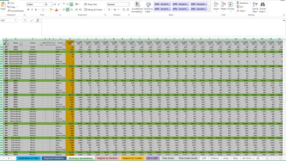Open the Name Box dropdown arrow
Image resolution: width=286 pixels, height=161 pixels.
(15, 20)
